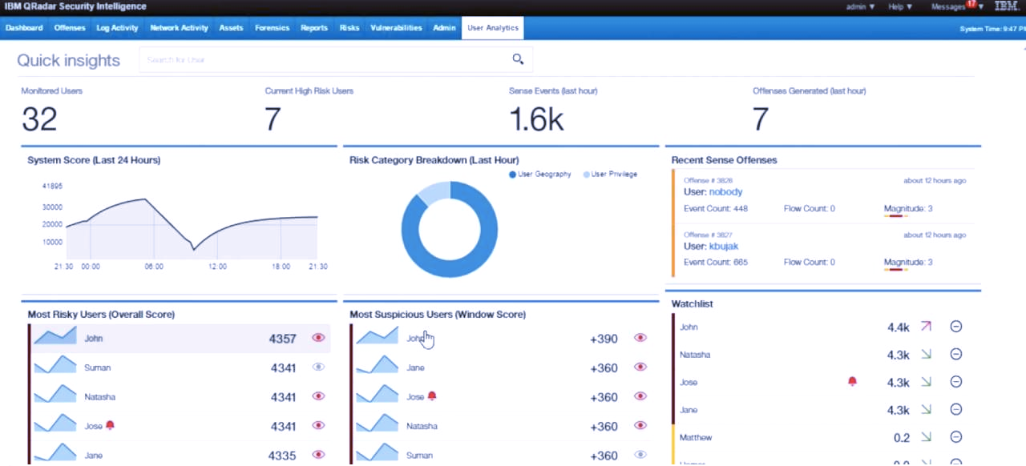Go to the Admin tab
1026x466 pixels.
pyautogui.click(x=444, y=28)
